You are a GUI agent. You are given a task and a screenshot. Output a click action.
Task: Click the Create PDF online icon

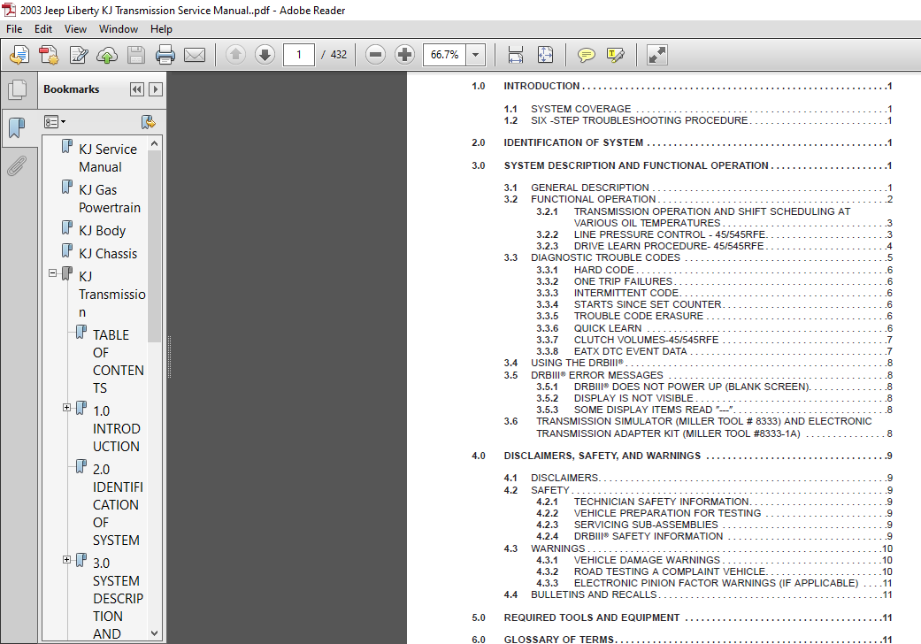pyautogui.click(x=19, y=55)
